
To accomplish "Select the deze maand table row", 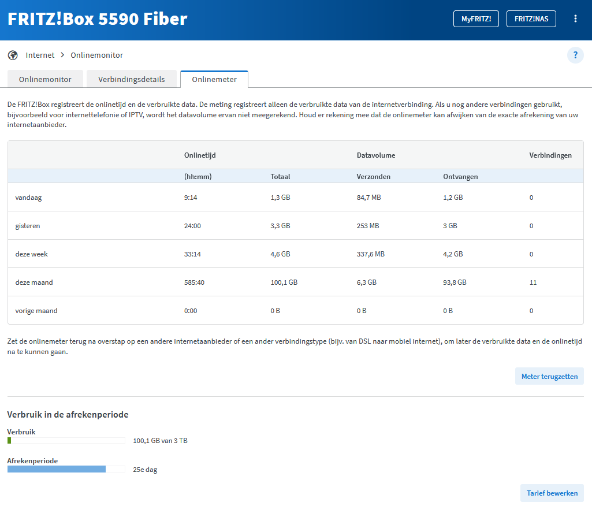I will click(295, 282).
